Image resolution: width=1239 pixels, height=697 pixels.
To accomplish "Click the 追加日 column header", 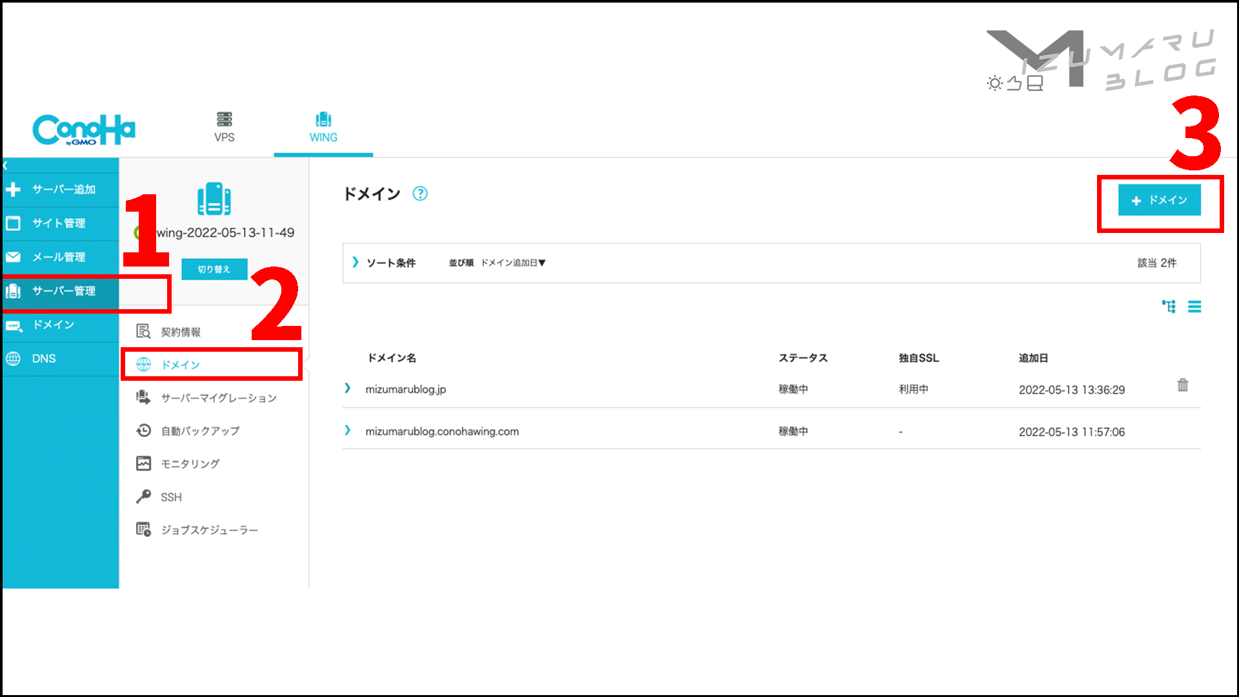I will click(1033, 358).
